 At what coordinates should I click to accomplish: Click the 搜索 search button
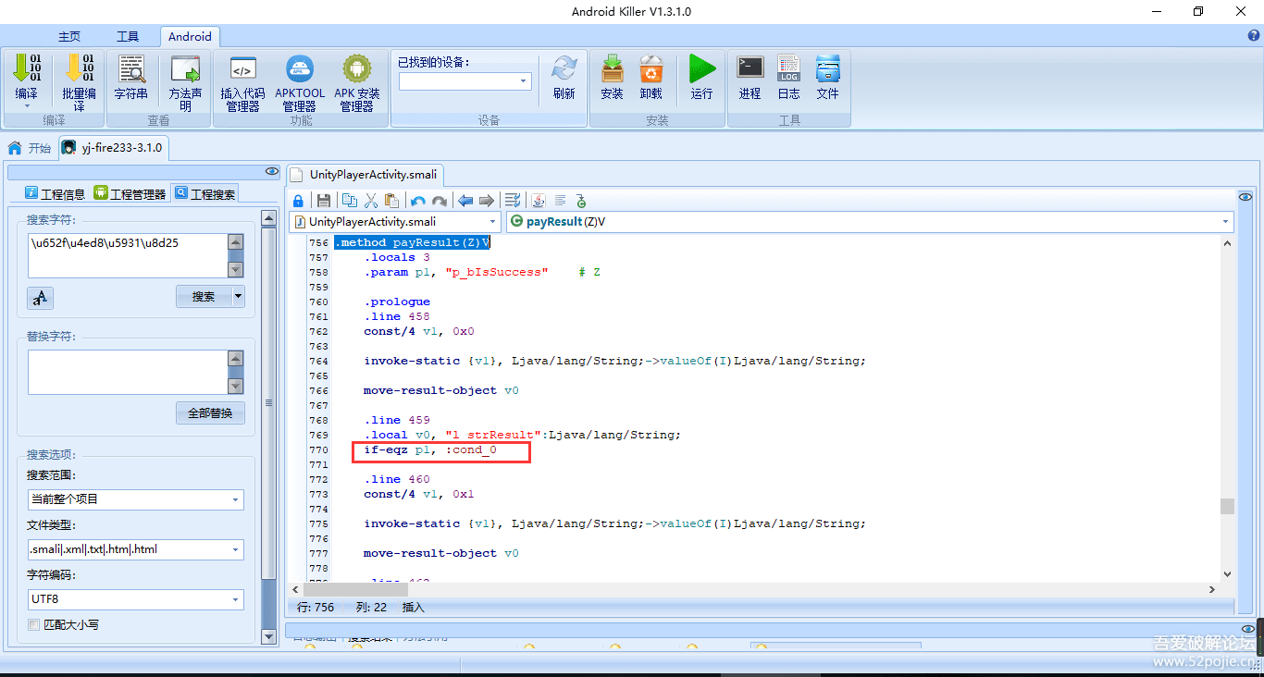pos(204,297)
